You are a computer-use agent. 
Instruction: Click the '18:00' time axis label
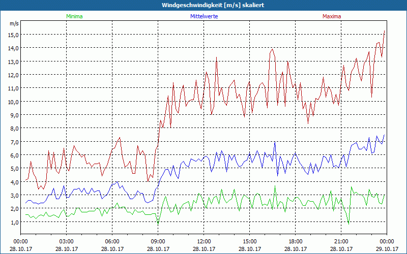pyautogui.click(x=296, y=242)
